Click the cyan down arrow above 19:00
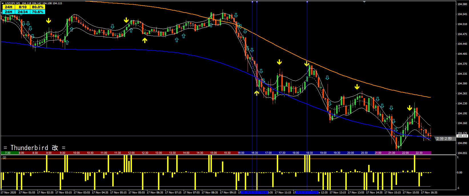The height and width of the screenshot is (196, 469). click(x=327, y=78)
